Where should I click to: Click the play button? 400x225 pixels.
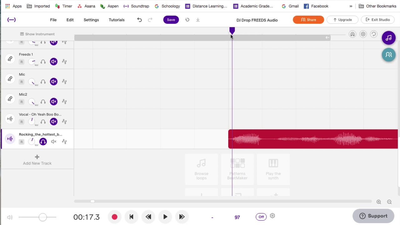[165, 217]
